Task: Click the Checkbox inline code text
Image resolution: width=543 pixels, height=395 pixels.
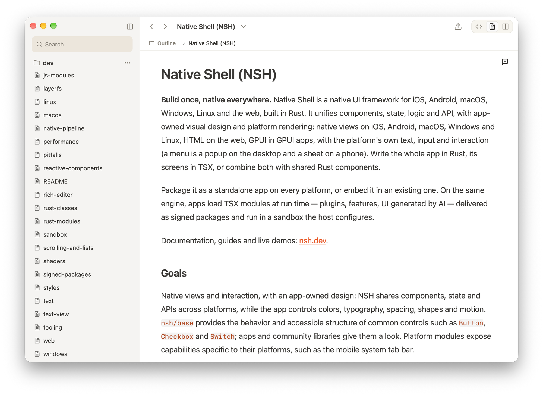Action: [177, 337]
